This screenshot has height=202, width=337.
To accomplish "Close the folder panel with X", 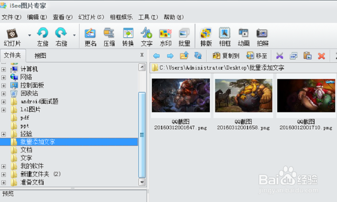I will click(142, 55).
